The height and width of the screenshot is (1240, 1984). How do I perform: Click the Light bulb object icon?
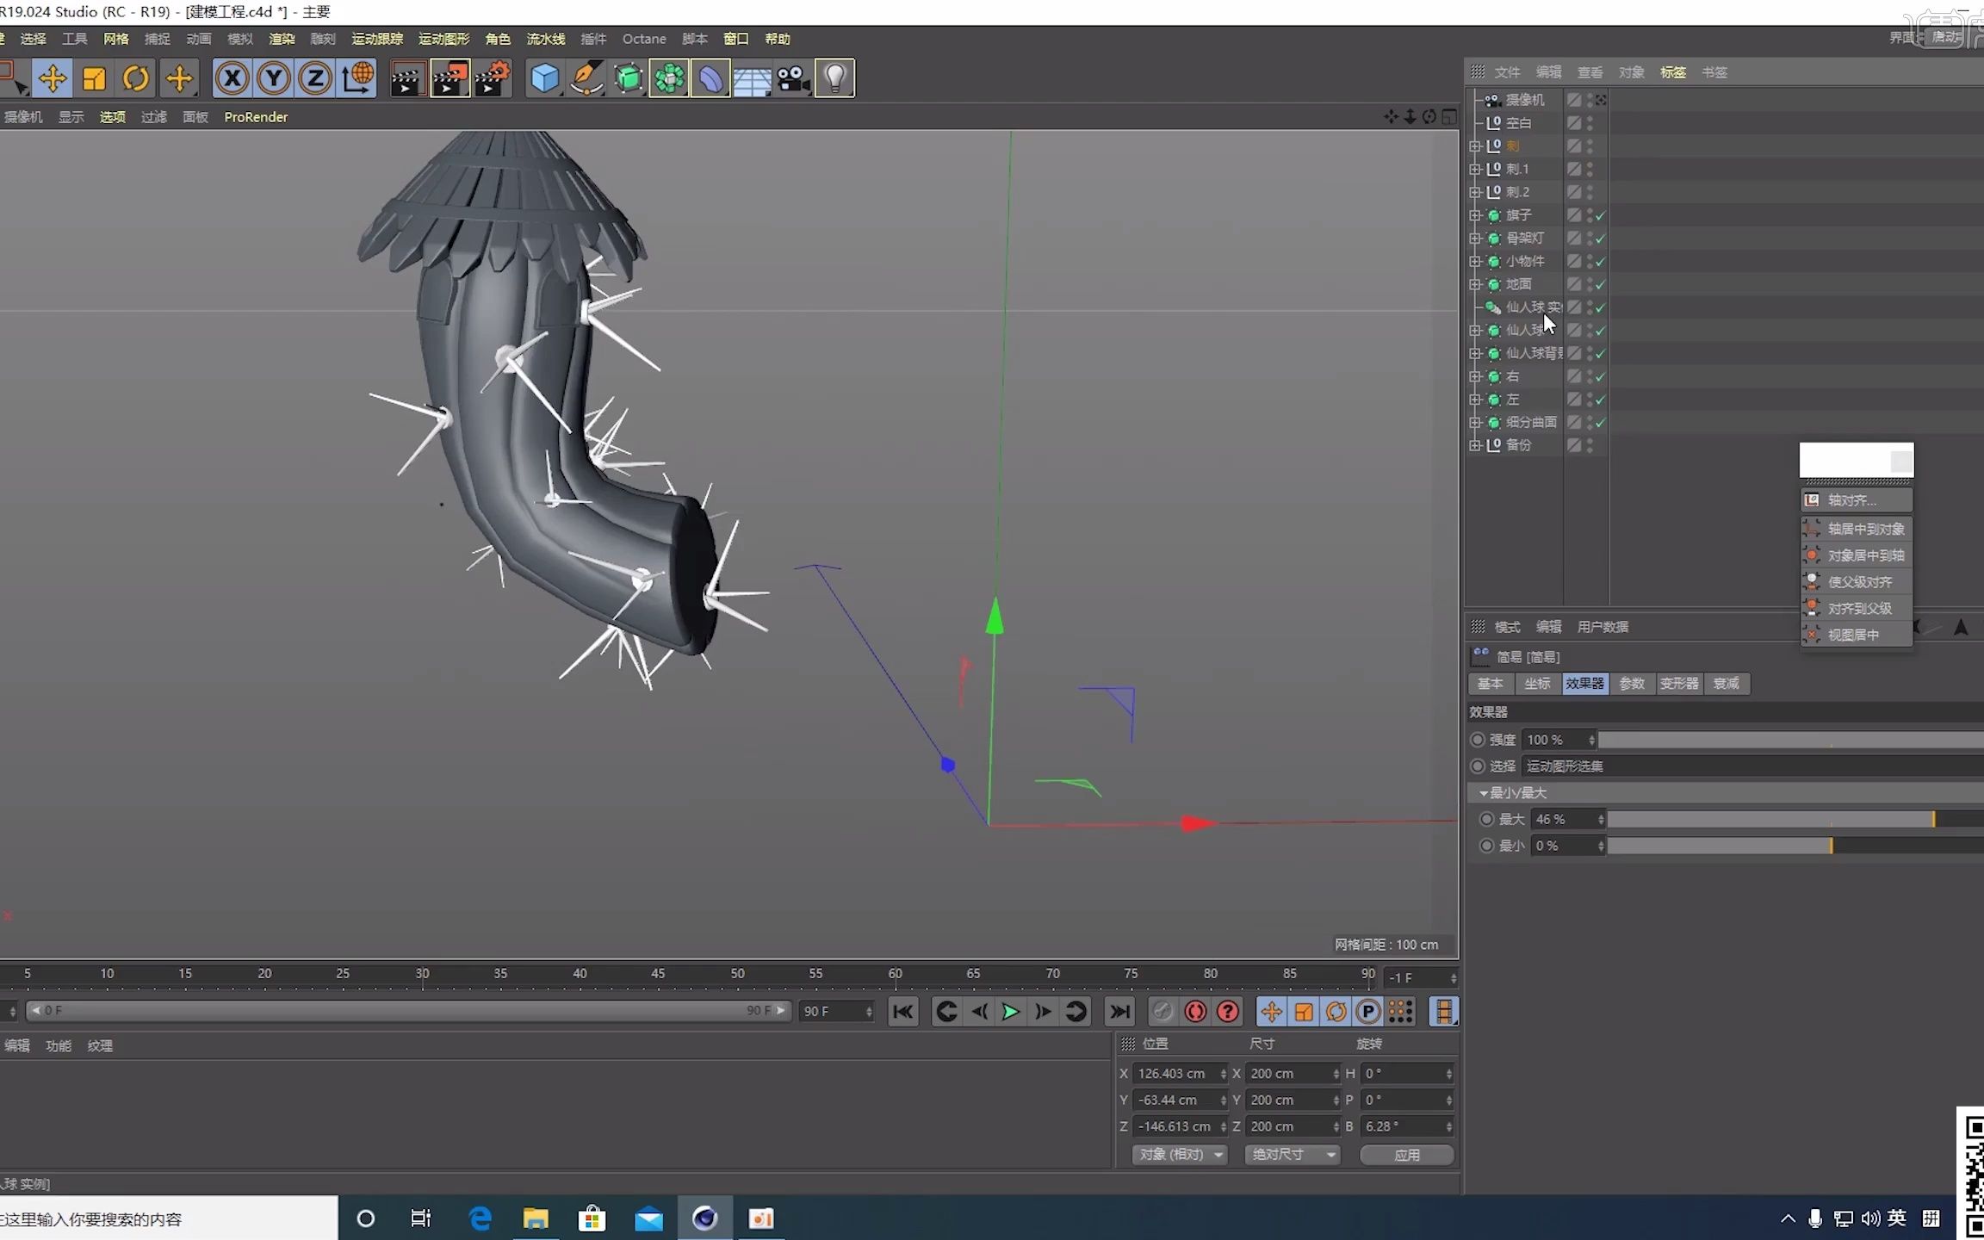[x=834, y=78]
